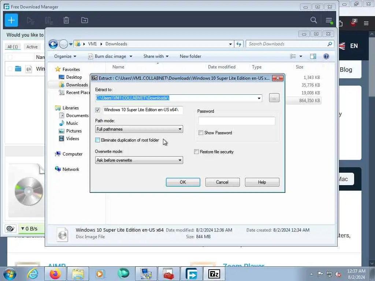
Task: Change Explorer view icon
Action: pyautogui.click(x=293, y=56)
